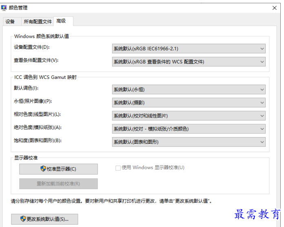Expand the 默认调色(I) combo box

(189, 89)
